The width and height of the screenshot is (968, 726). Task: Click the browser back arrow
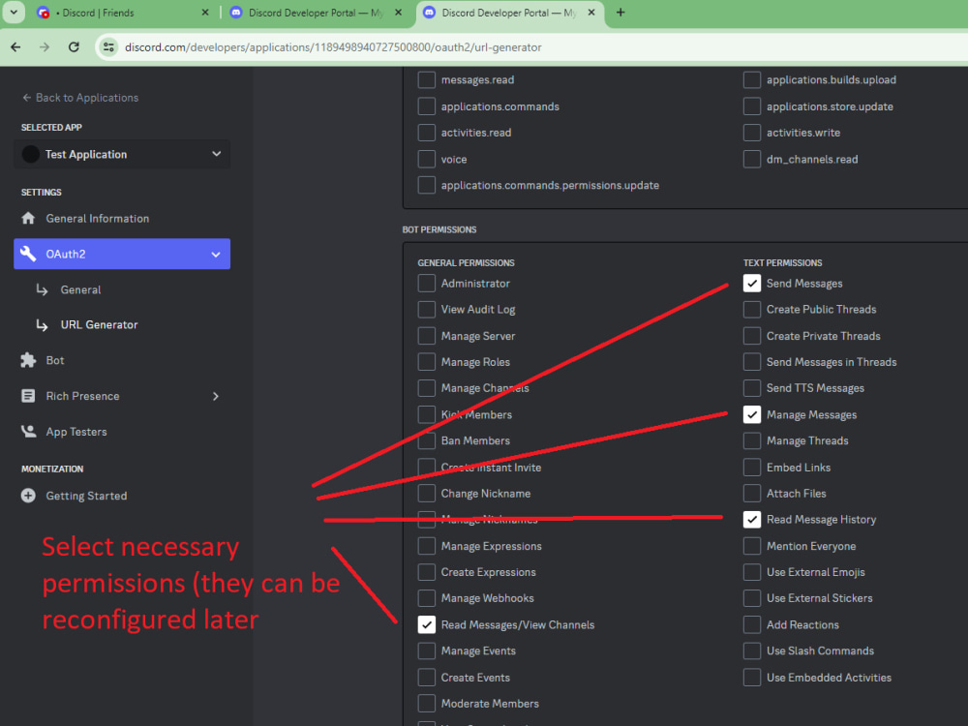pyautogui.click(x=16, y=46)
